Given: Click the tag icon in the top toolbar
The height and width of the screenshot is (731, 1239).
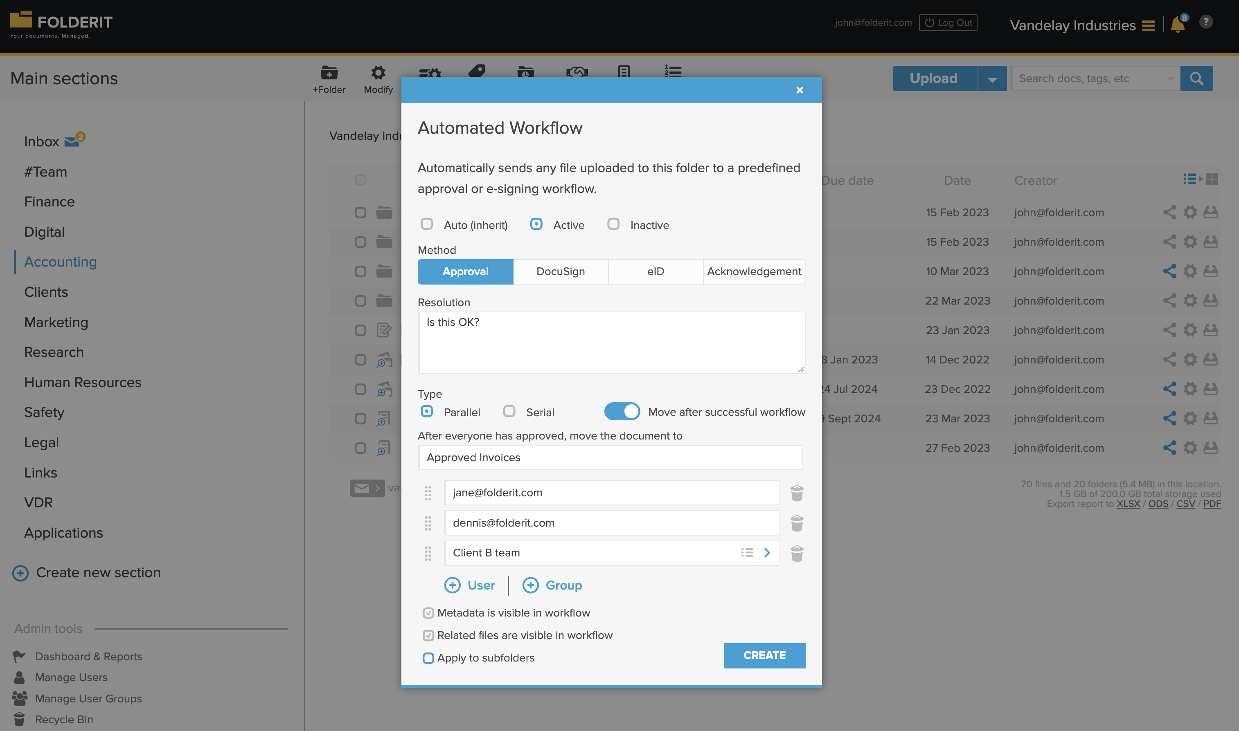Looking at the screenshot, I should [x=477, y=72].
